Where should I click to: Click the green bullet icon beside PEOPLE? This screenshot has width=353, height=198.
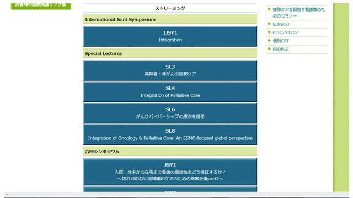[x=269, y=49]
